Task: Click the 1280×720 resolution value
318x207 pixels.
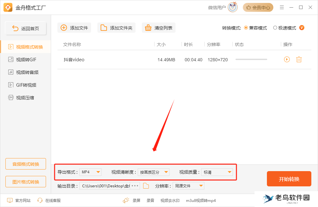Action: point(218,60)
